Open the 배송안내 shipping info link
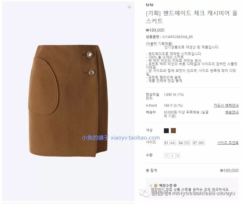The height and width of the screenshot is (204, 243). (x=232, y=112)
